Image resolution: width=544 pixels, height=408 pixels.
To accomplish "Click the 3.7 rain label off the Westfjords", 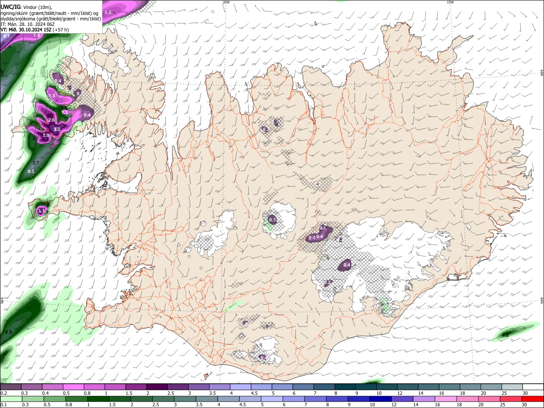I will (x=36, y=163).
